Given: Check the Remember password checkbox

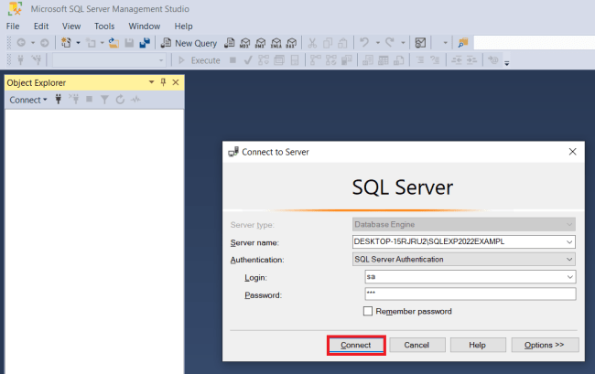Looking at the screenshot, I should tap(368, 311).
